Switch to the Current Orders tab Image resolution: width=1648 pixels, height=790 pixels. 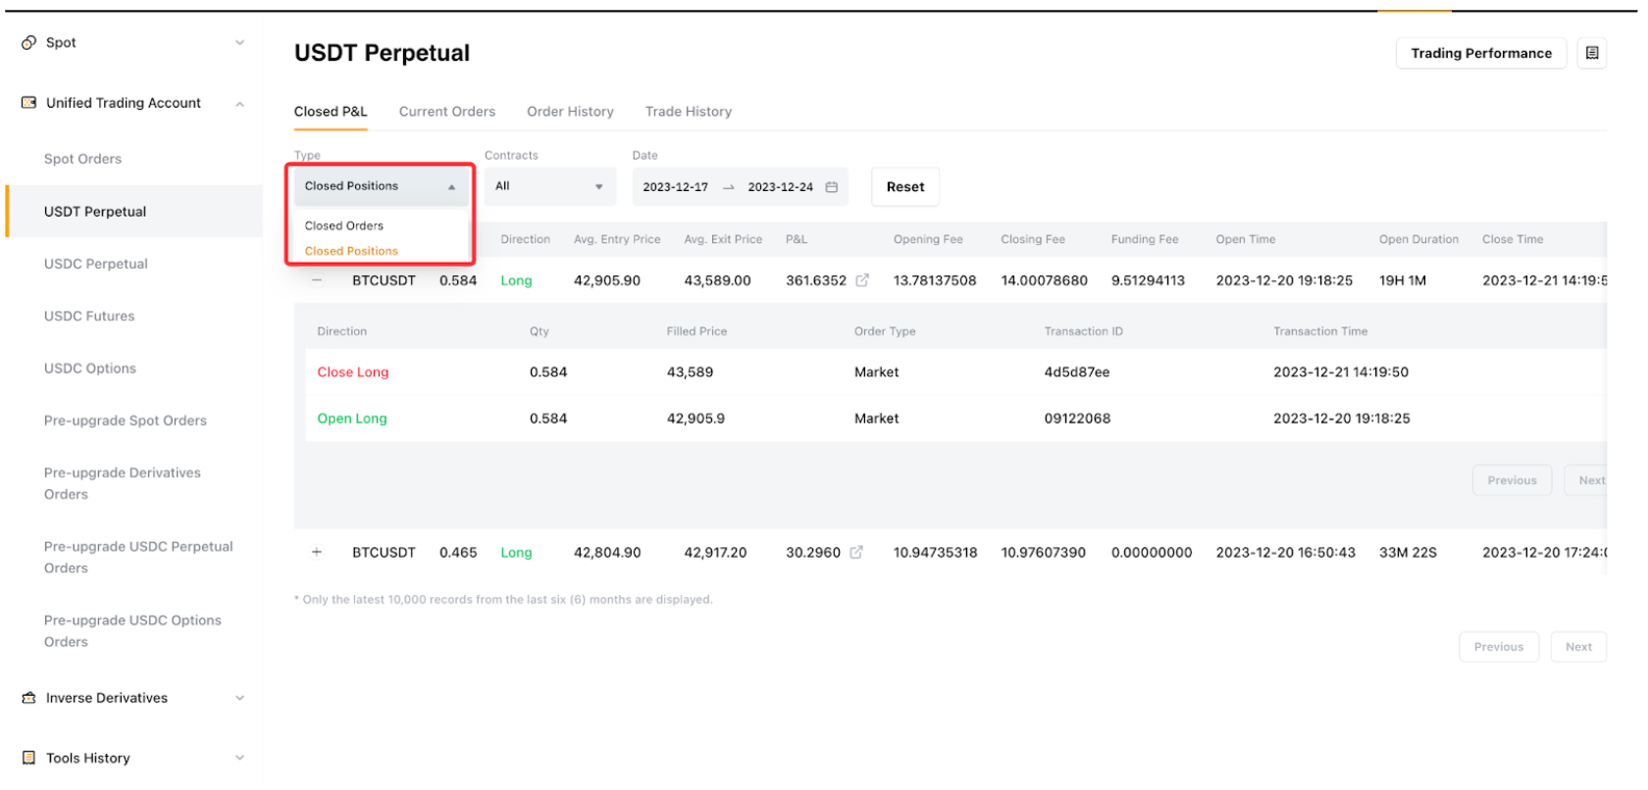click(x=446, y=112)
